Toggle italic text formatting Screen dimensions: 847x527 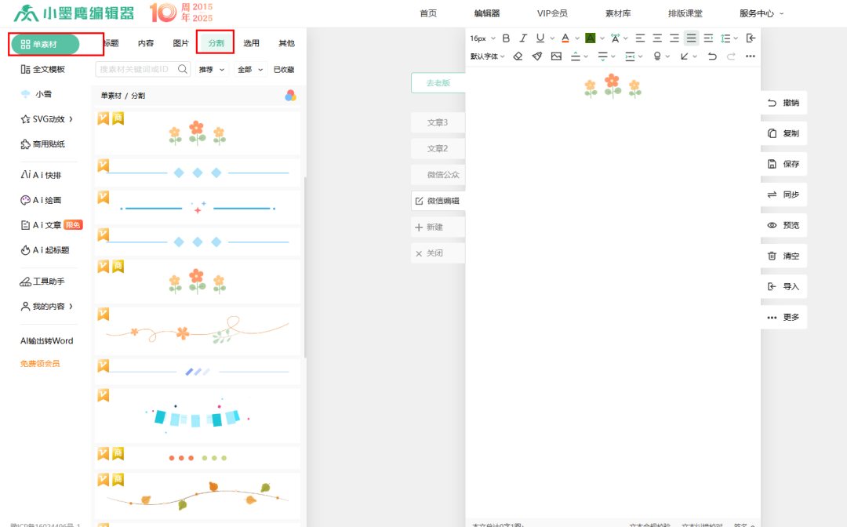[x=523, y=38]
